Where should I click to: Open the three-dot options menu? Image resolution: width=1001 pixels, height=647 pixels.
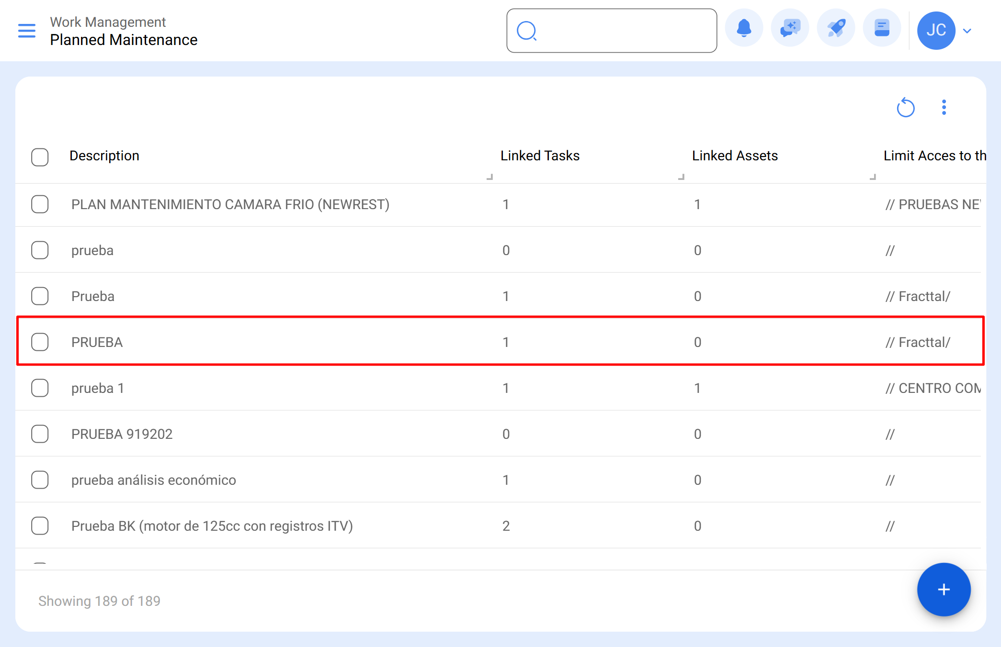(x=944, y=107)
